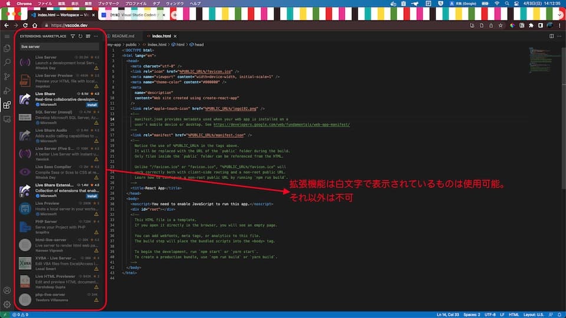566x318 pixels.
Task: Open the Chrome home page button
Action: click(x=35, y=25)
